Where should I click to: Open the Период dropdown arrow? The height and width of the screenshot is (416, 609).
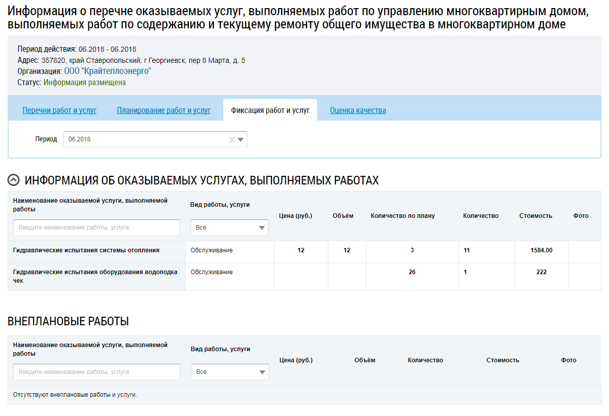(x=241, y=140)
